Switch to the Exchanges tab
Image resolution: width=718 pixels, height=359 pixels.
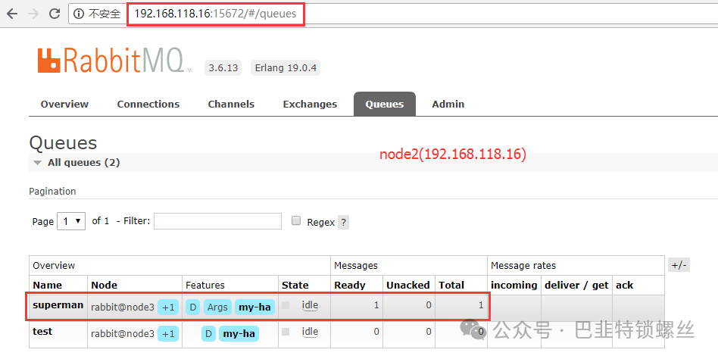point(310,104)
